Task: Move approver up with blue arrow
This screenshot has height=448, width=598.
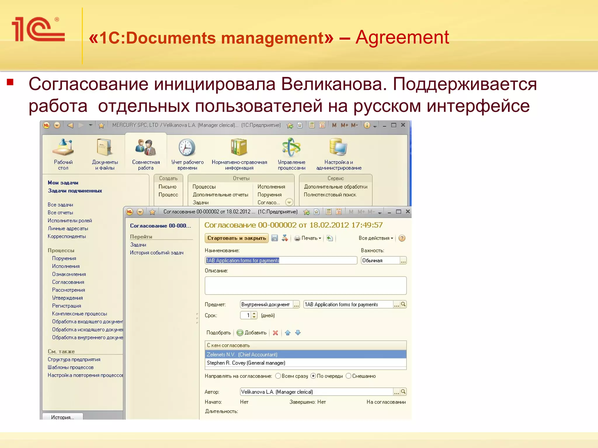Action: (288, 332)
